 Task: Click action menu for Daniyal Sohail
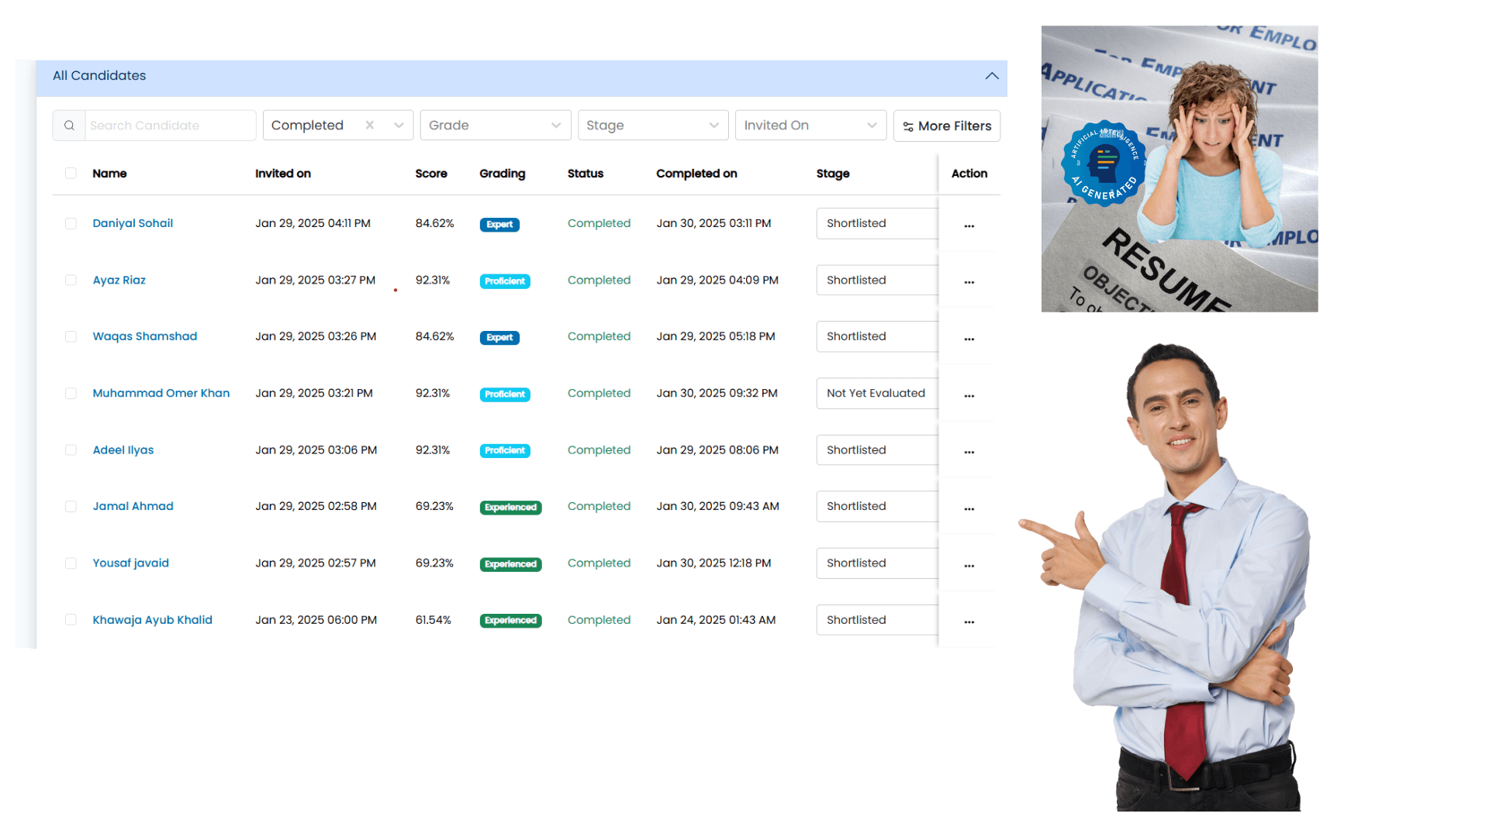pyautogui.click(x=966, y=222)
